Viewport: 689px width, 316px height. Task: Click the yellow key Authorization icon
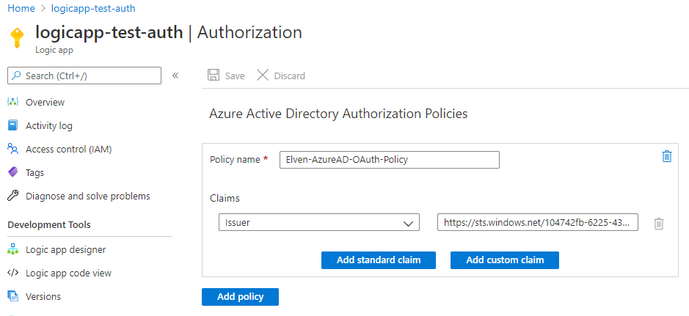click(17, 38)
